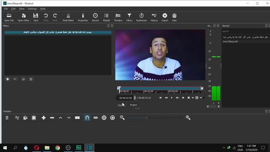Undock the Filters panel using the float icon
This screenshot has height=152, width=270.
pyautogui.click(x=108, y=26)
